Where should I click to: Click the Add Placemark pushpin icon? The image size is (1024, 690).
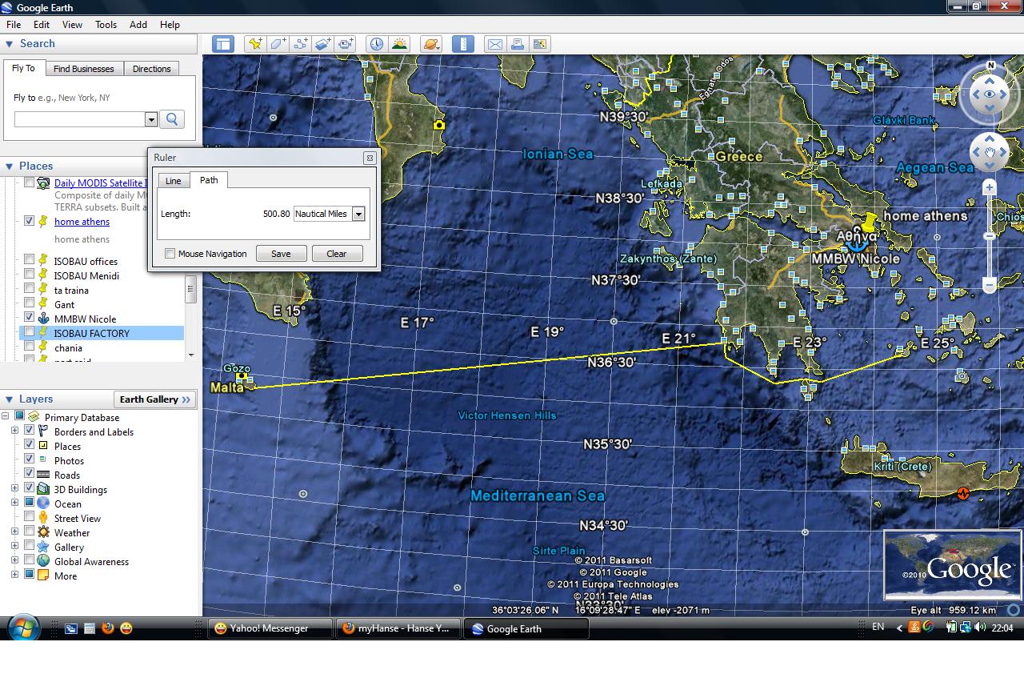pos(255,44)
